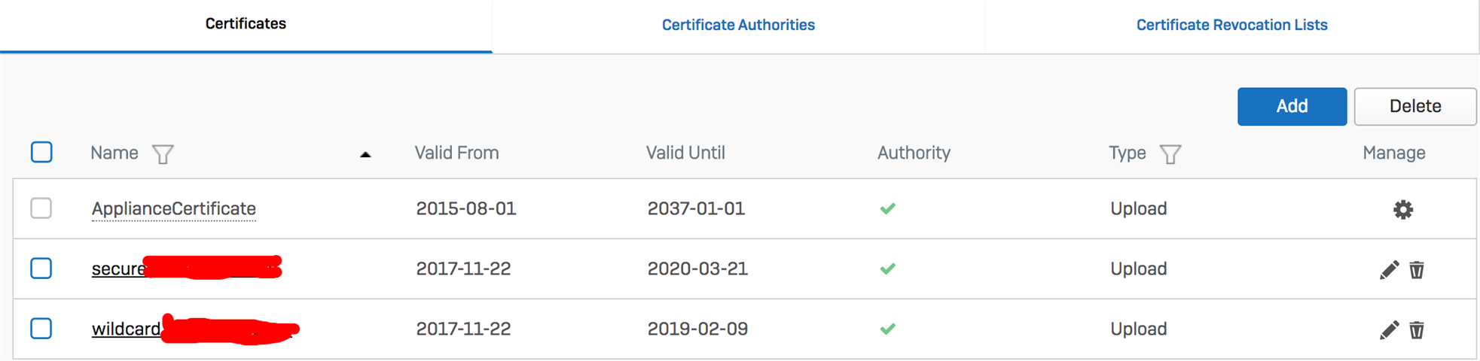The image size is (1480, 361).
Task: Delete the secure certificate via trash icon
Action: tap(1417, 269)
